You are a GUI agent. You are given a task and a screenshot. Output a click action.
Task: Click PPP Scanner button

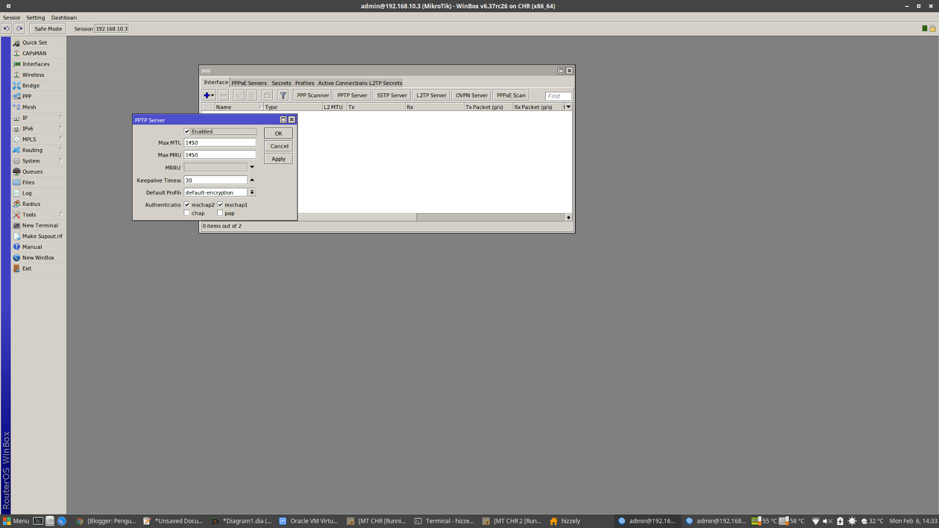tap(313, 95)
